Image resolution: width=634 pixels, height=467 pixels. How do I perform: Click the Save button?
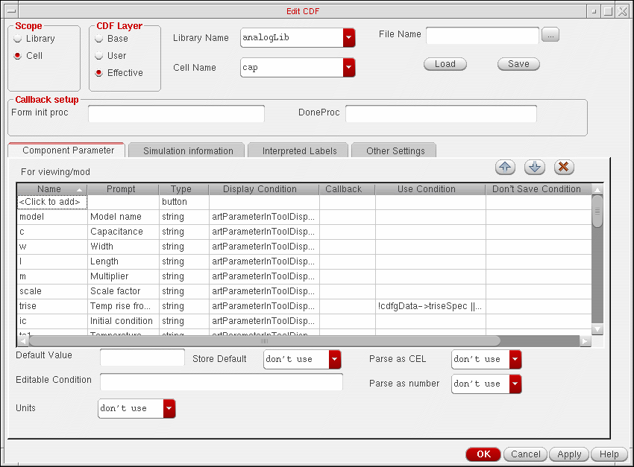pos(518,64)
